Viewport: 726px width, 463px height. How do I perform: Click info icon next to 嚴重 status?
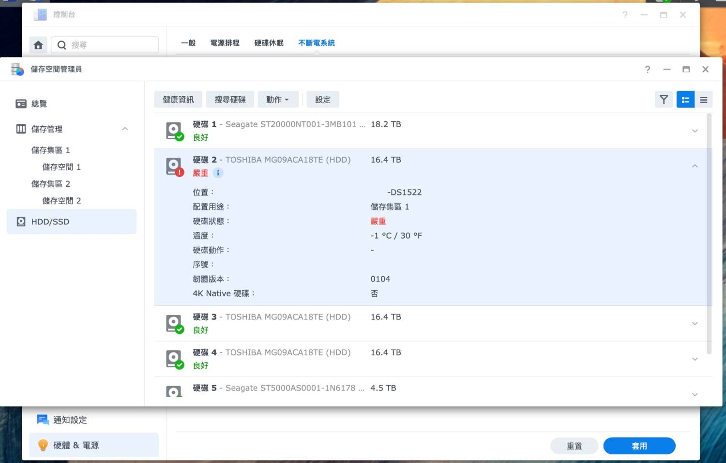pyautogui.click(x=218, y=173)
